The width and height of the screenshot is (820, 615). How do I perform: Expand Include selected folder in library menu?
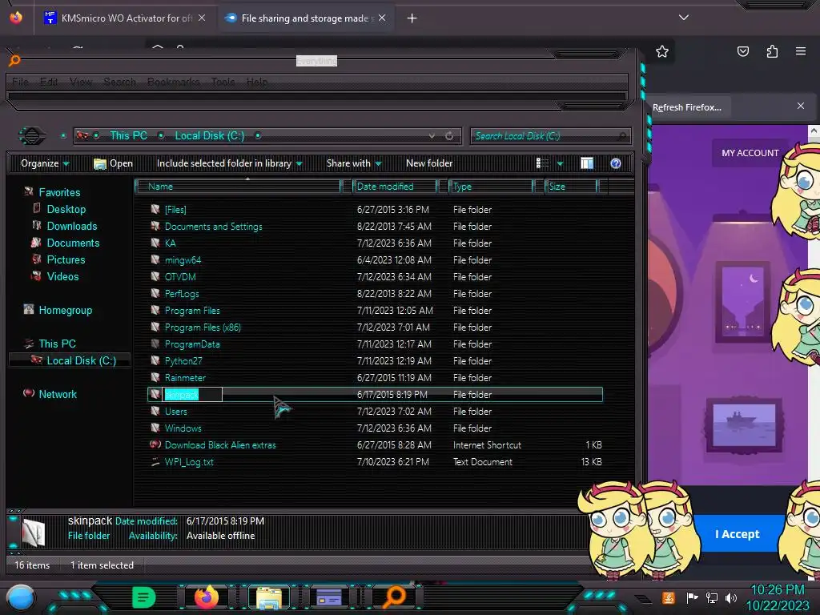tap(230, 163)
